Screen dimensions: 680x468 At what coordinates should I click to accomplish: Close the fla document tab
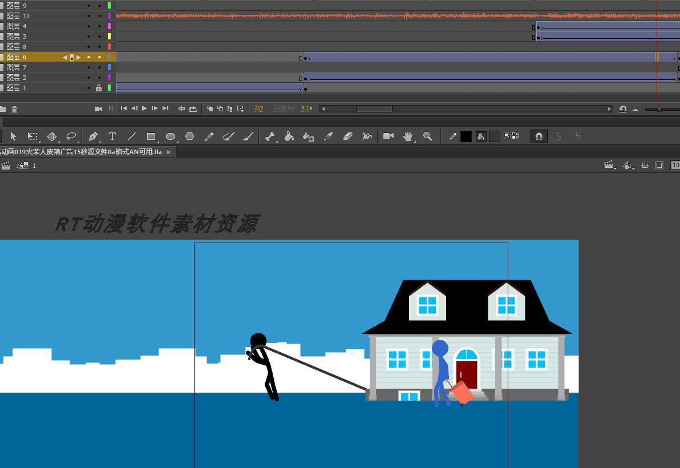168,152
